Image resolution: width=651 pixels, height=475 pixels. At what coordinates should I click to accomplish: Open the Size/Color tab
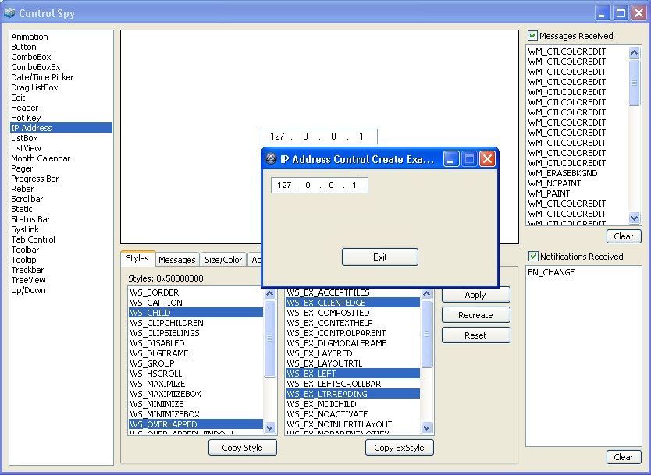223,260
